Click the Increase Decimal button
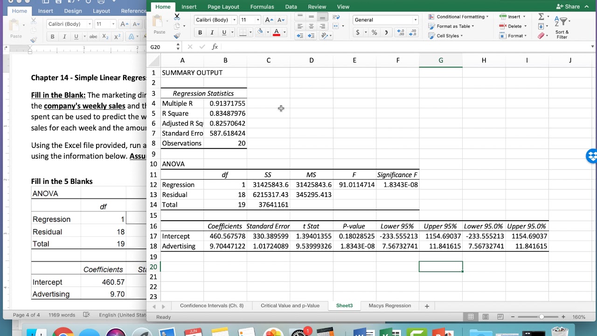Screen dimensions: 597x336 click(x=401, y=33)
